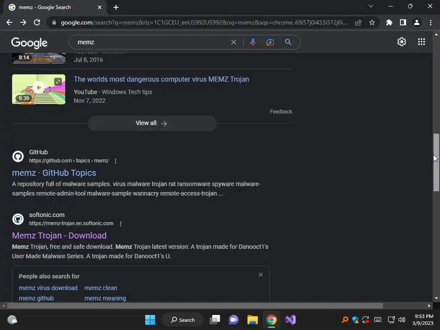Viewport: 440px width, 330px height.
Task: Click github.com topics memz URL
Action: (x=69, y=161)
